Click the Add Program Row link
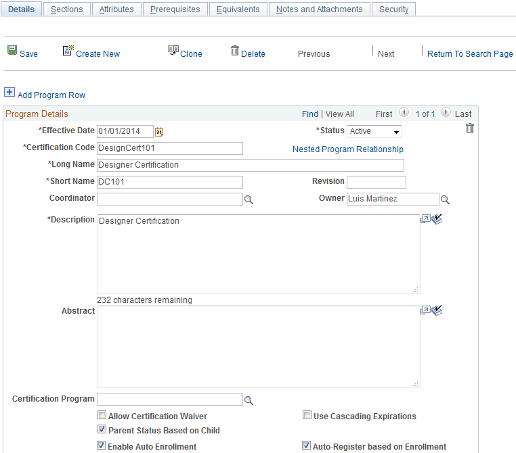The image size is (516, 453). tap(51, 95)
